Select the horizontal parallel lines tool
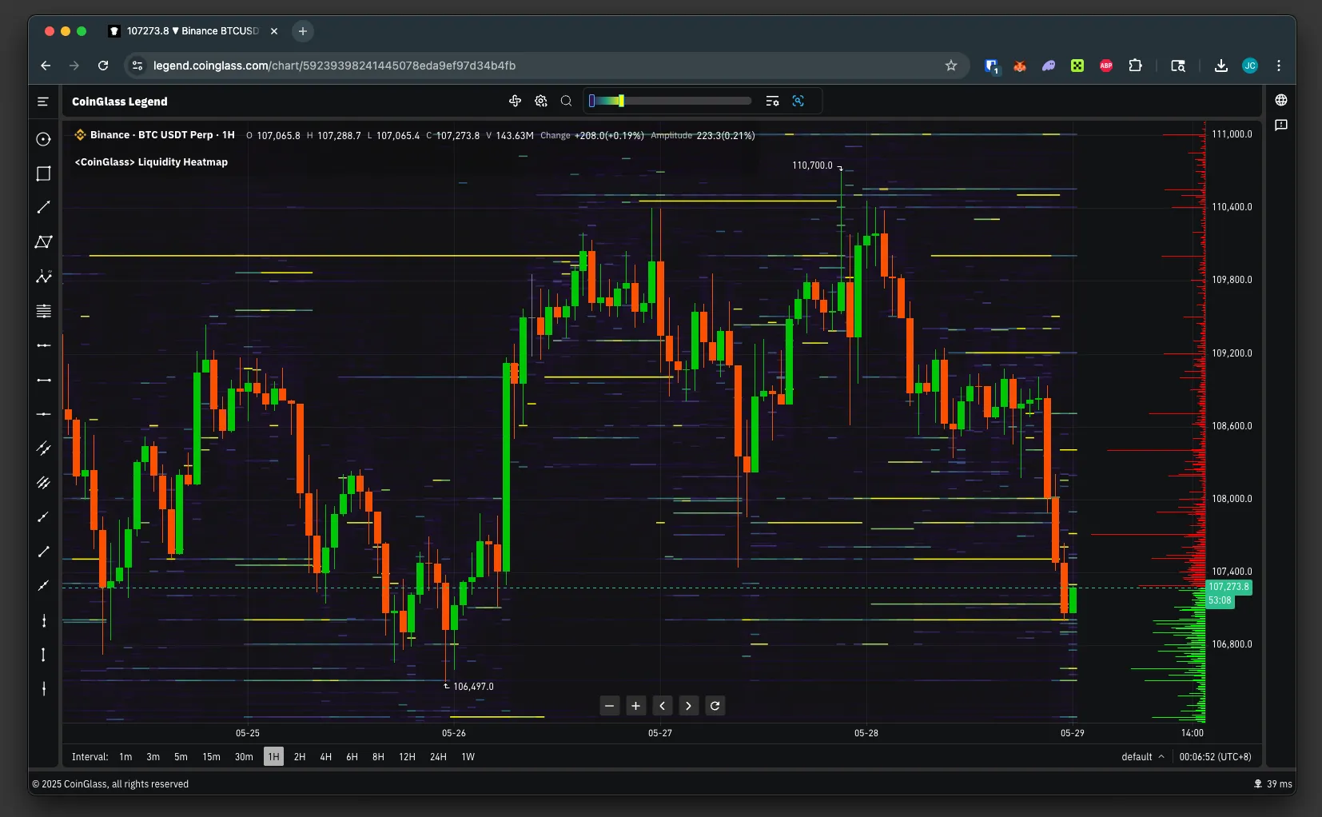This screenshot has height=817, width=1322. click(43, 311)
